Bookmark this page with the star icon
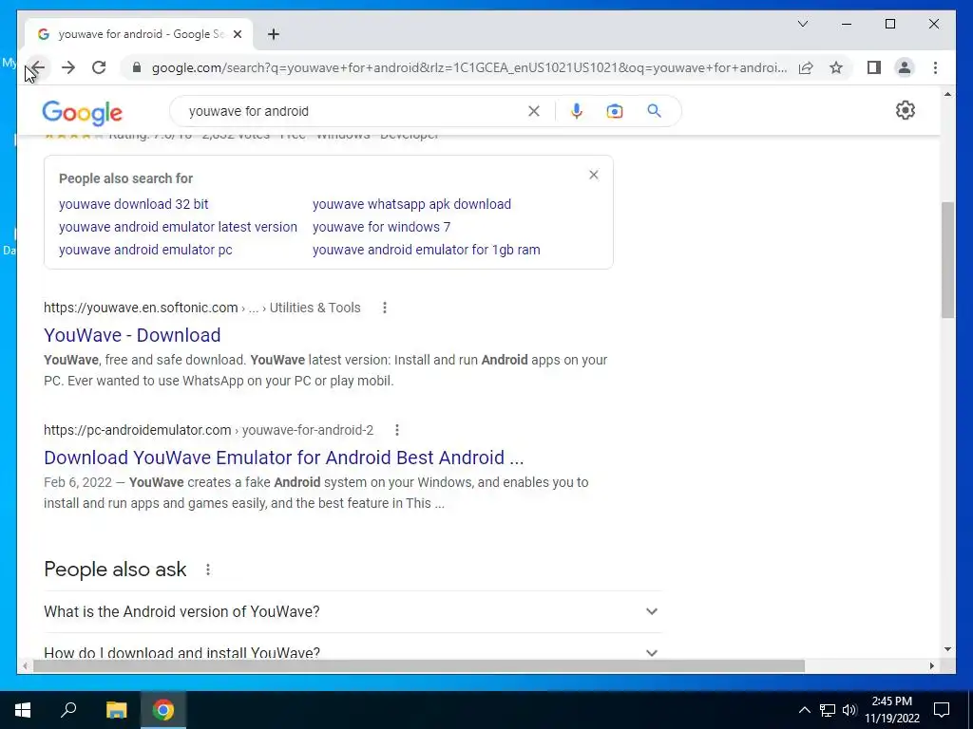This screenshot has height=729, width=973. pyautogui.click(x=836, y=67)
